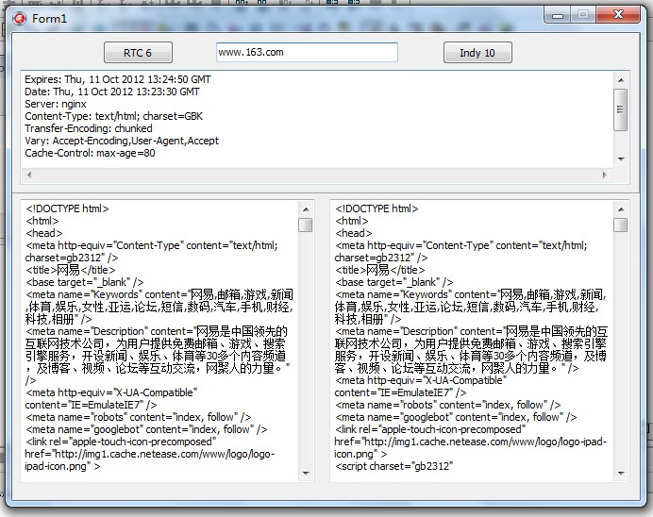The image size is (653, 517).
Task: Click the right HTML panel scrollbar thumb
Action: point(621,225)
